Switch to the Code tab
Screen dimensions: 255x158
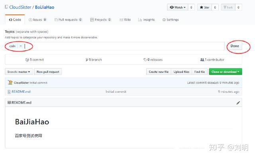point(15,20)
